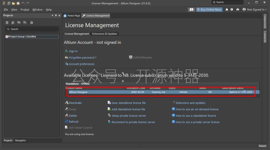Click the Open Project icon in title bar
This screenshot has width=270, height=150.
coord(18,3)
